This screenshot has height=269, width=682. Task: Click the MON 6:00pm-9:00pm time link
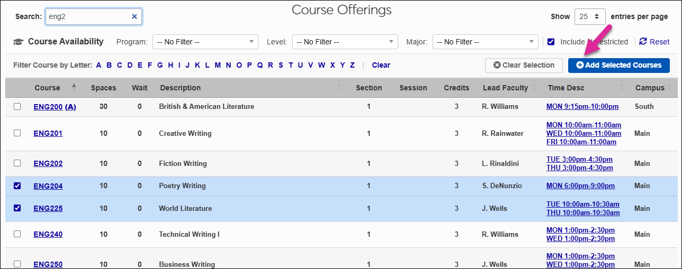click(580, 185)
